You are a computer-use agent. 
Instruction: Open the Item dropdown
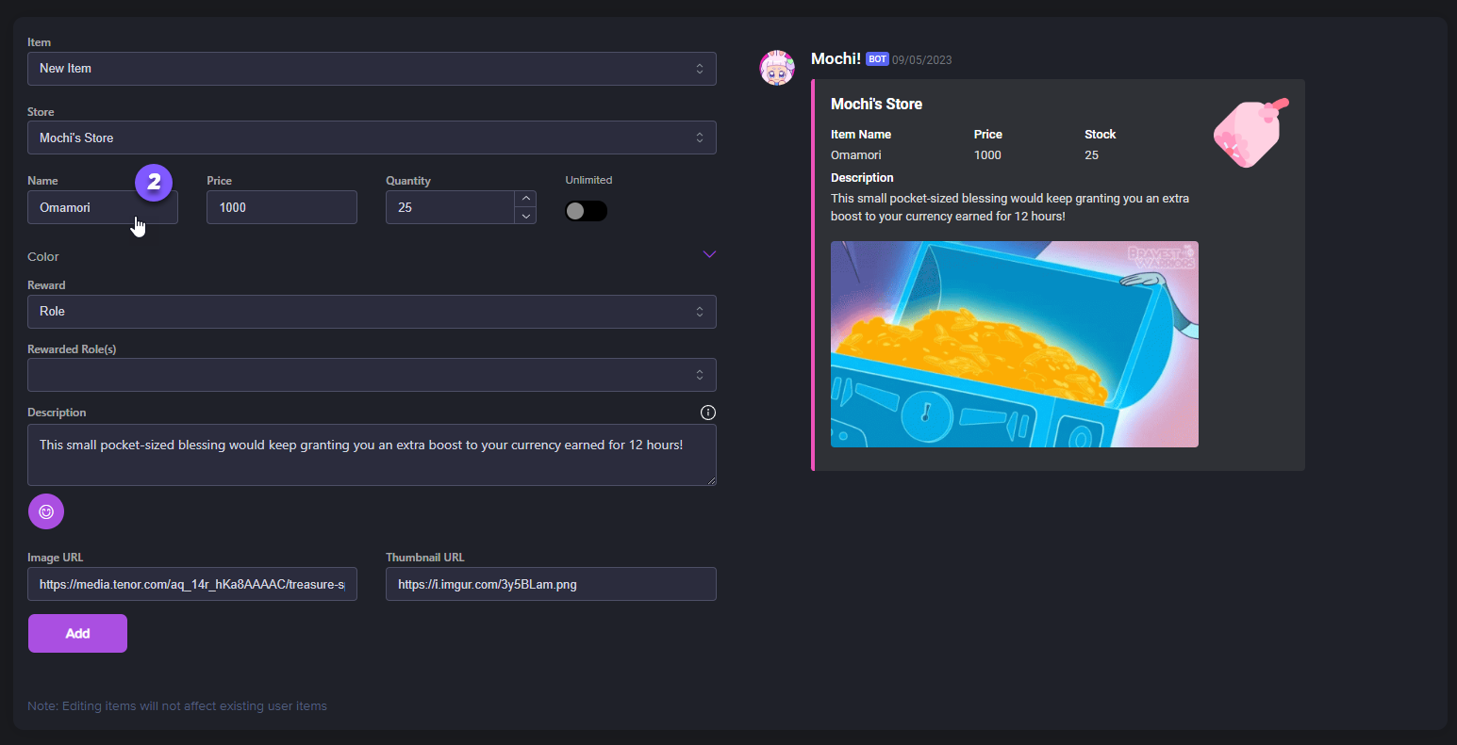(x=372, y=69)
